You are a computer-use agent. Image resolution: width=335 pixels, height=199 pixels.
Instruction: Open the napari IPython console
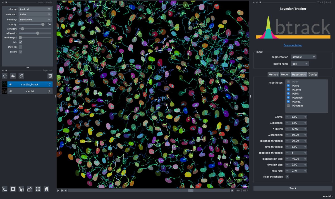[4, 189]
